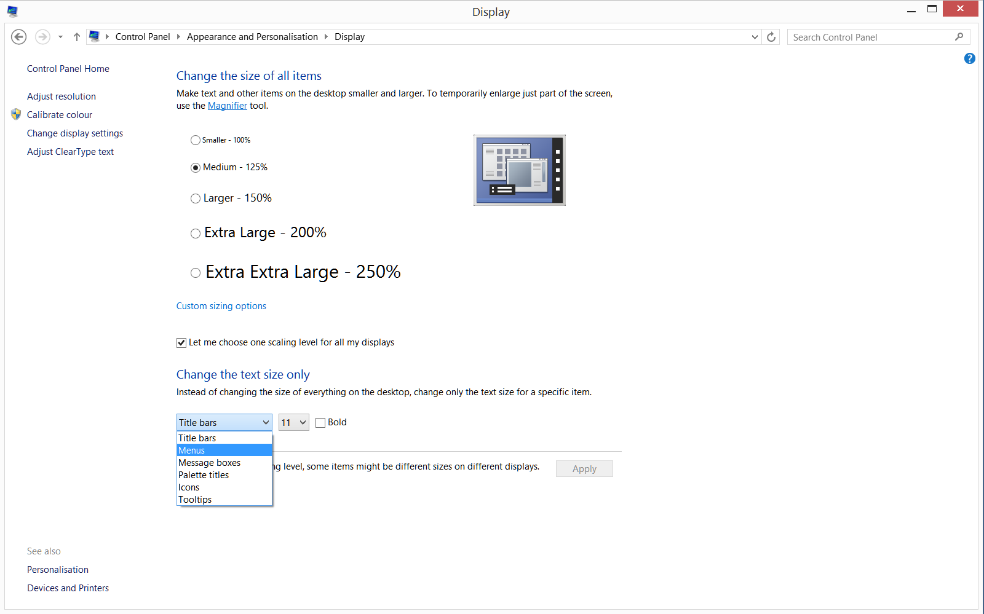Select Smaller - 100% radio button
Screen dimensions: 984x614
(196, 140)
